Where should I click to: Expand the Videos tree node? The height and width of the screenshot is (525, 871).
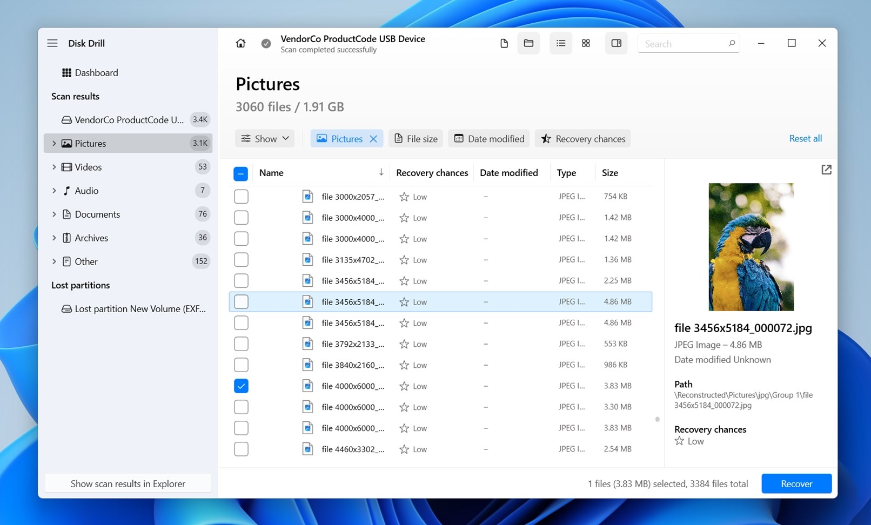tap(54, 167)
